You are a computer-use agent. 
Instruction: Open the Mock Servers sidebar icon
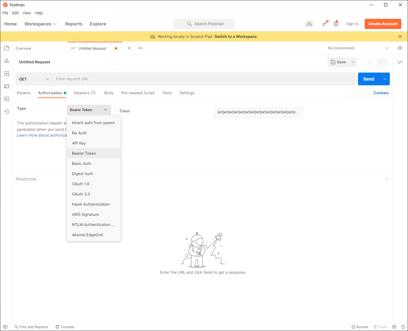[7, 86]
